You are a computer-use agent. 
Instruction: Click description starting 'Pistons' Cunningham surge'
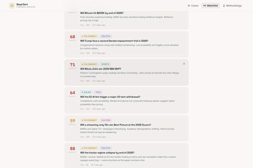[x=130, y=75]
